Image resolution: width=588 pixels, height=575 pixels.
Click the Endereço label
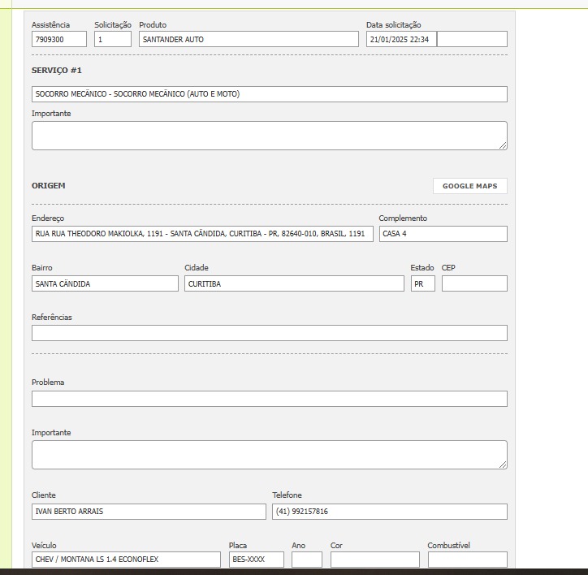click(48, 218)
